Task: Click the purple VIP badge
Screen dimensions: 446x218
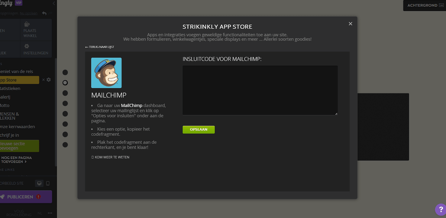Action: (19, 3)
